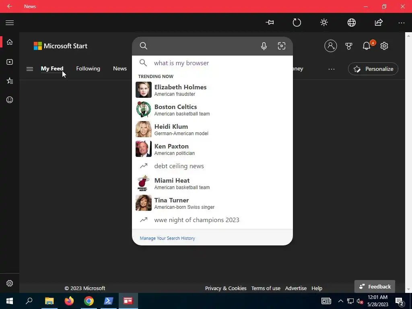Share the page via share icon
Screen dimensions: 412x309
(x=379, y=23)
